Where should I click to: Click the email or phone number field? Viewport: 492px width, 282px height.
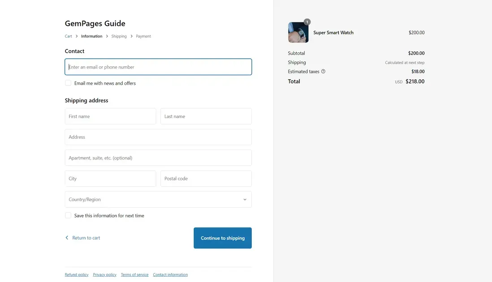[x=158, y=67]
